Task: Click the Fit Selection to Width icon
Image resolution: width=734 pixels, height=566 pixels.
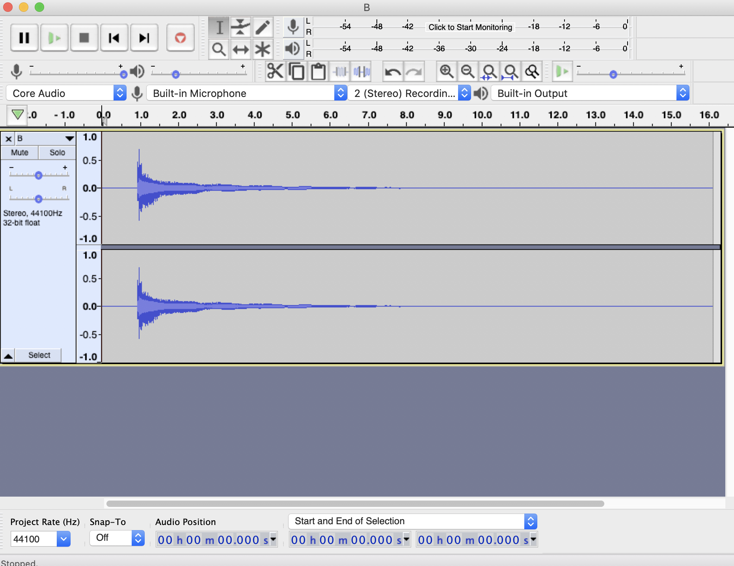Action: click(x=490, y=71)
